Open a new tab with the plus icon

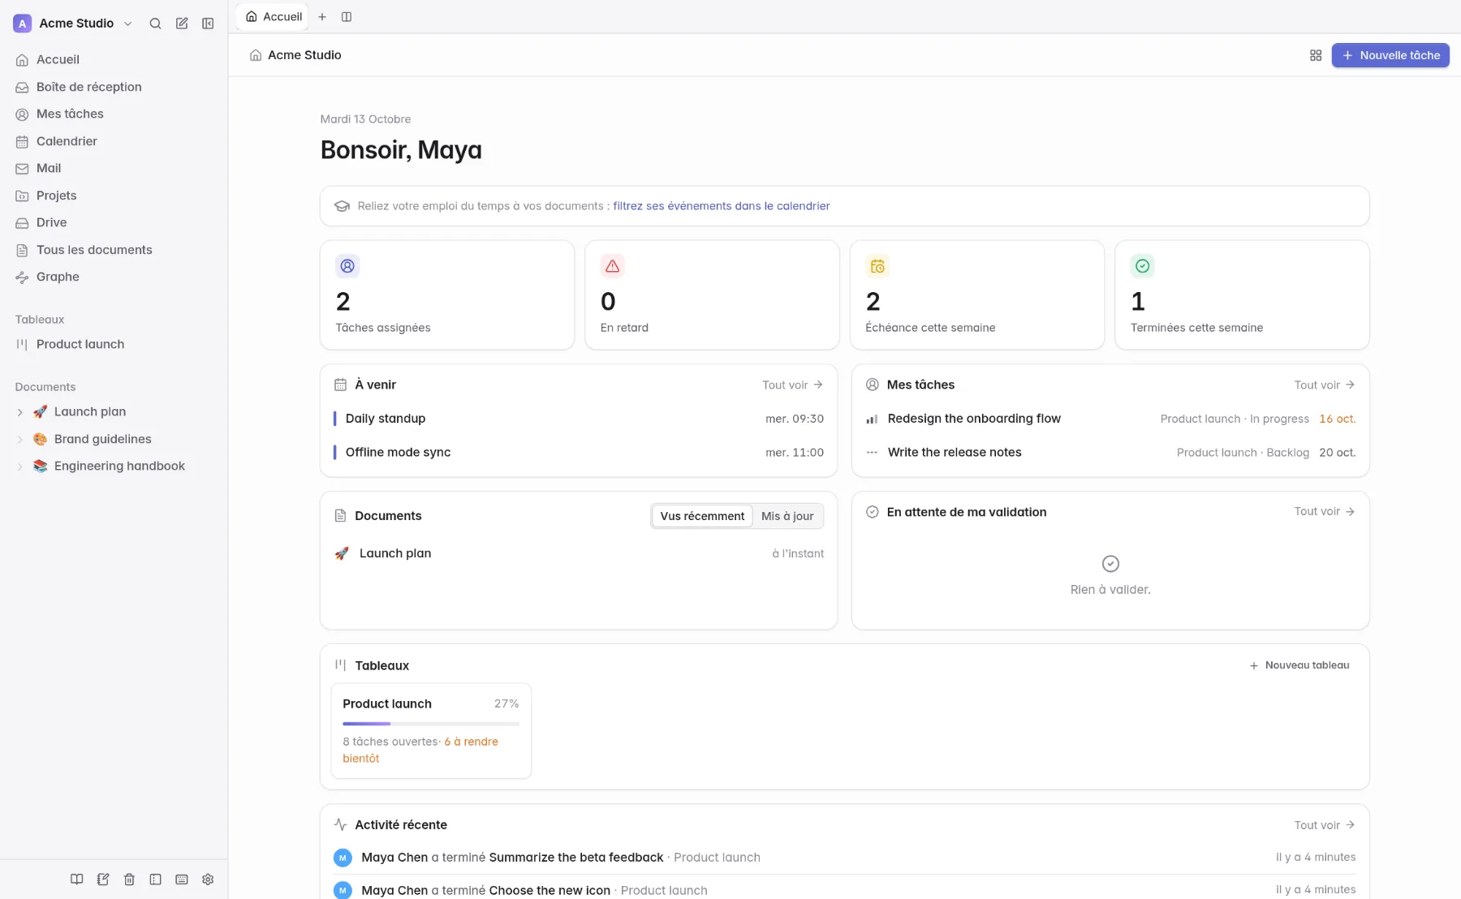point(322,17)
